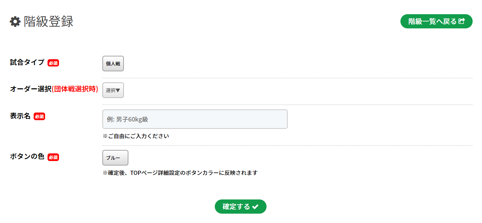
Task: Open the 試合タイプ dropdown showing 個人戦
Action: pyautogui.click(x=113, y=64)
